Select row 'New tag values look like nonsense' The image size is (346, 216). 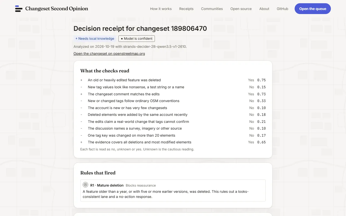point(173,87)
